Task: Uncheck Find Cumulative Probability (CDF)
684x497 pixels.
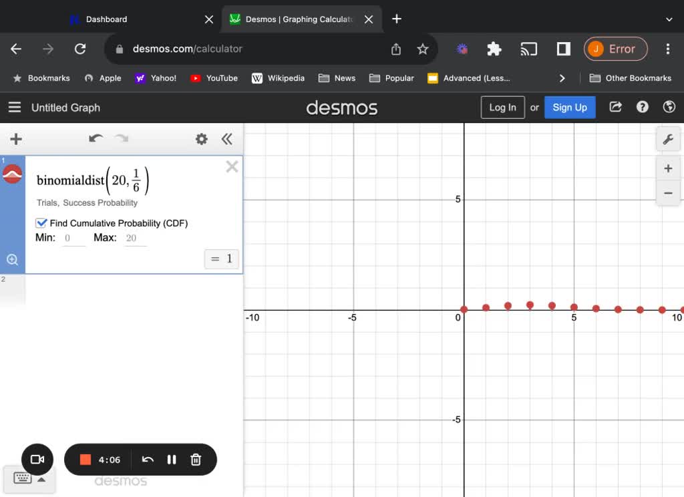Action: pyautogui.click(x=41, y=223)
